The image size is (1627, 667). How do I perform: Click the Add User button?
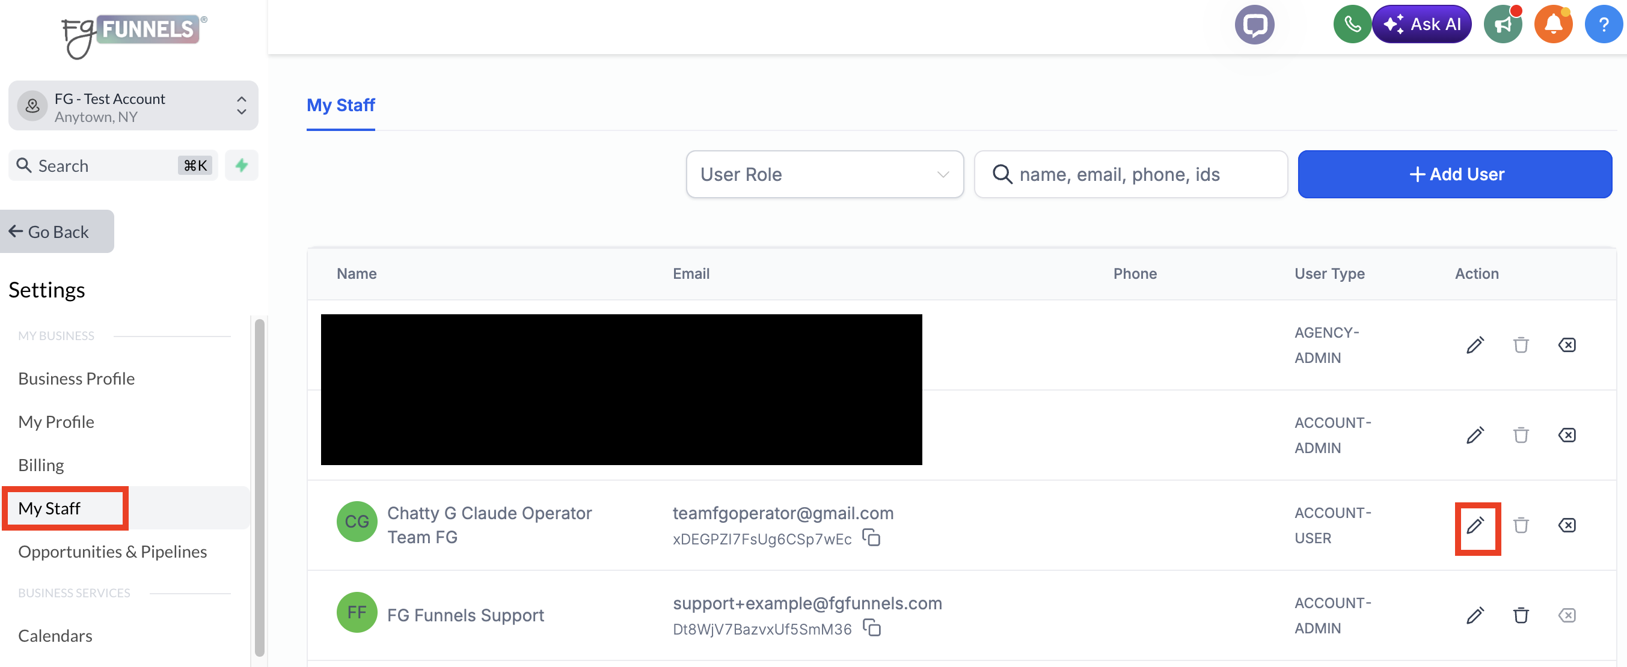coord(1454,174)
